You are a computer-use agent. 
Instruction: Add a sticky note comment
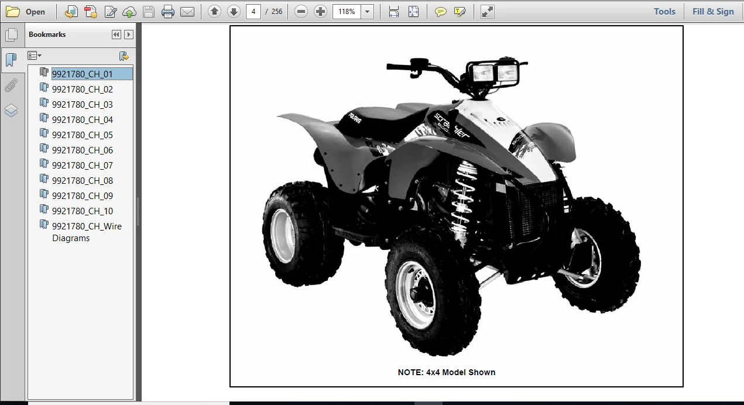[441, 11]
